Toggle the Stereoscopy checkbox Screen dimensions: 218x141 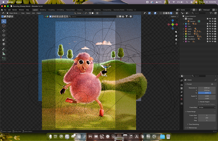pos(188,128)
